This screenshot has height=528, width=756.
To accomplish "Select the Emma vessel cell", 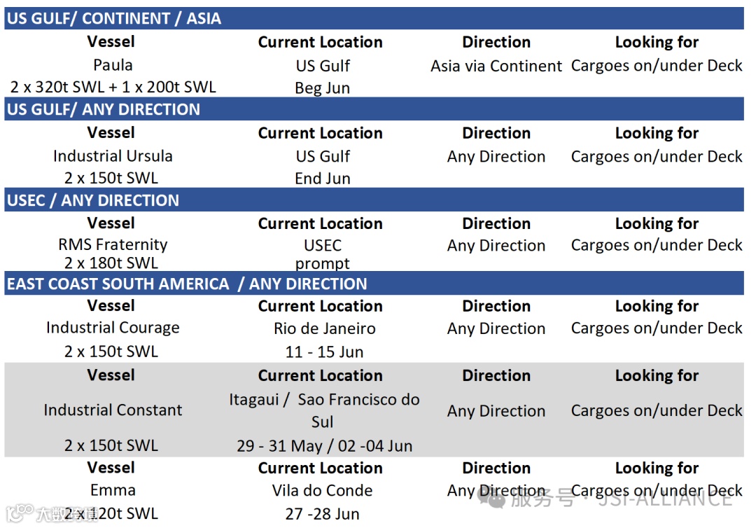I will click(112, 490).
